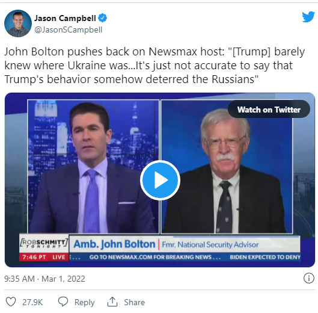Click the share upload arrow icon
318x313 pixels.
pos(112,302)
